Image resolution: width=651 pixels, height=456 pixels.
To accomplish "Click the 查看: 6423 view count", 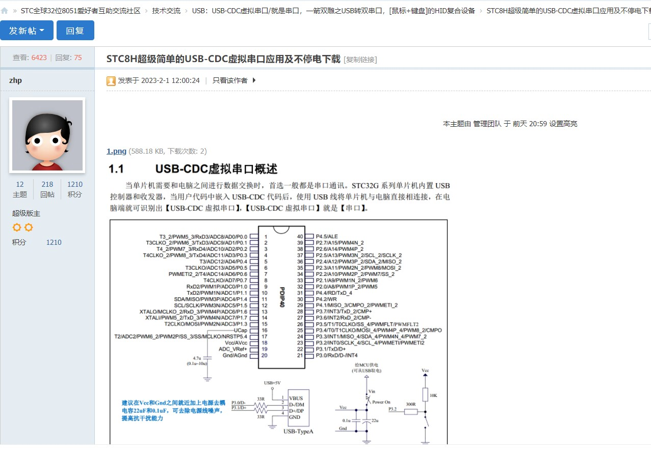I will pos(30,58).
